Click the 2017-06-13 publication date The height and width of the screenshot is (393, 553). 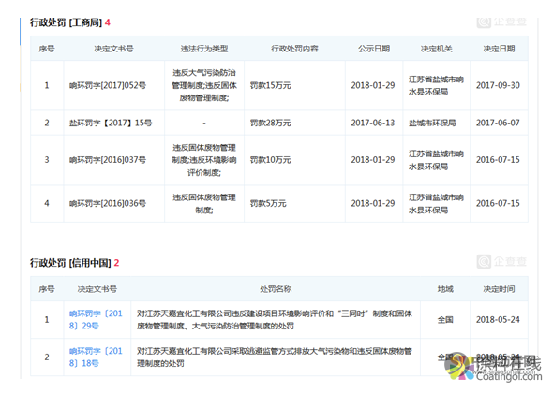373,123
